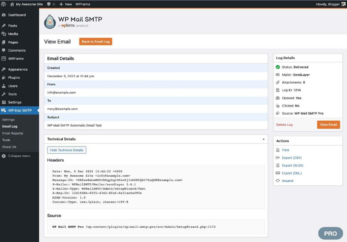Click the created date December 5, 2022
The height and width of the screenshot is (242, 347).
click(x=70, y=76)
